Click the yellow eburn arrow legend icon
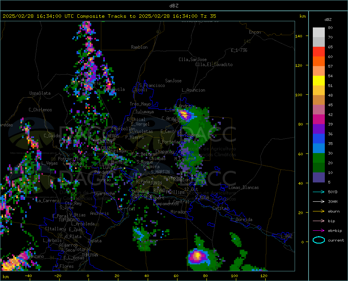348x281 pixels. coord(319,211)
